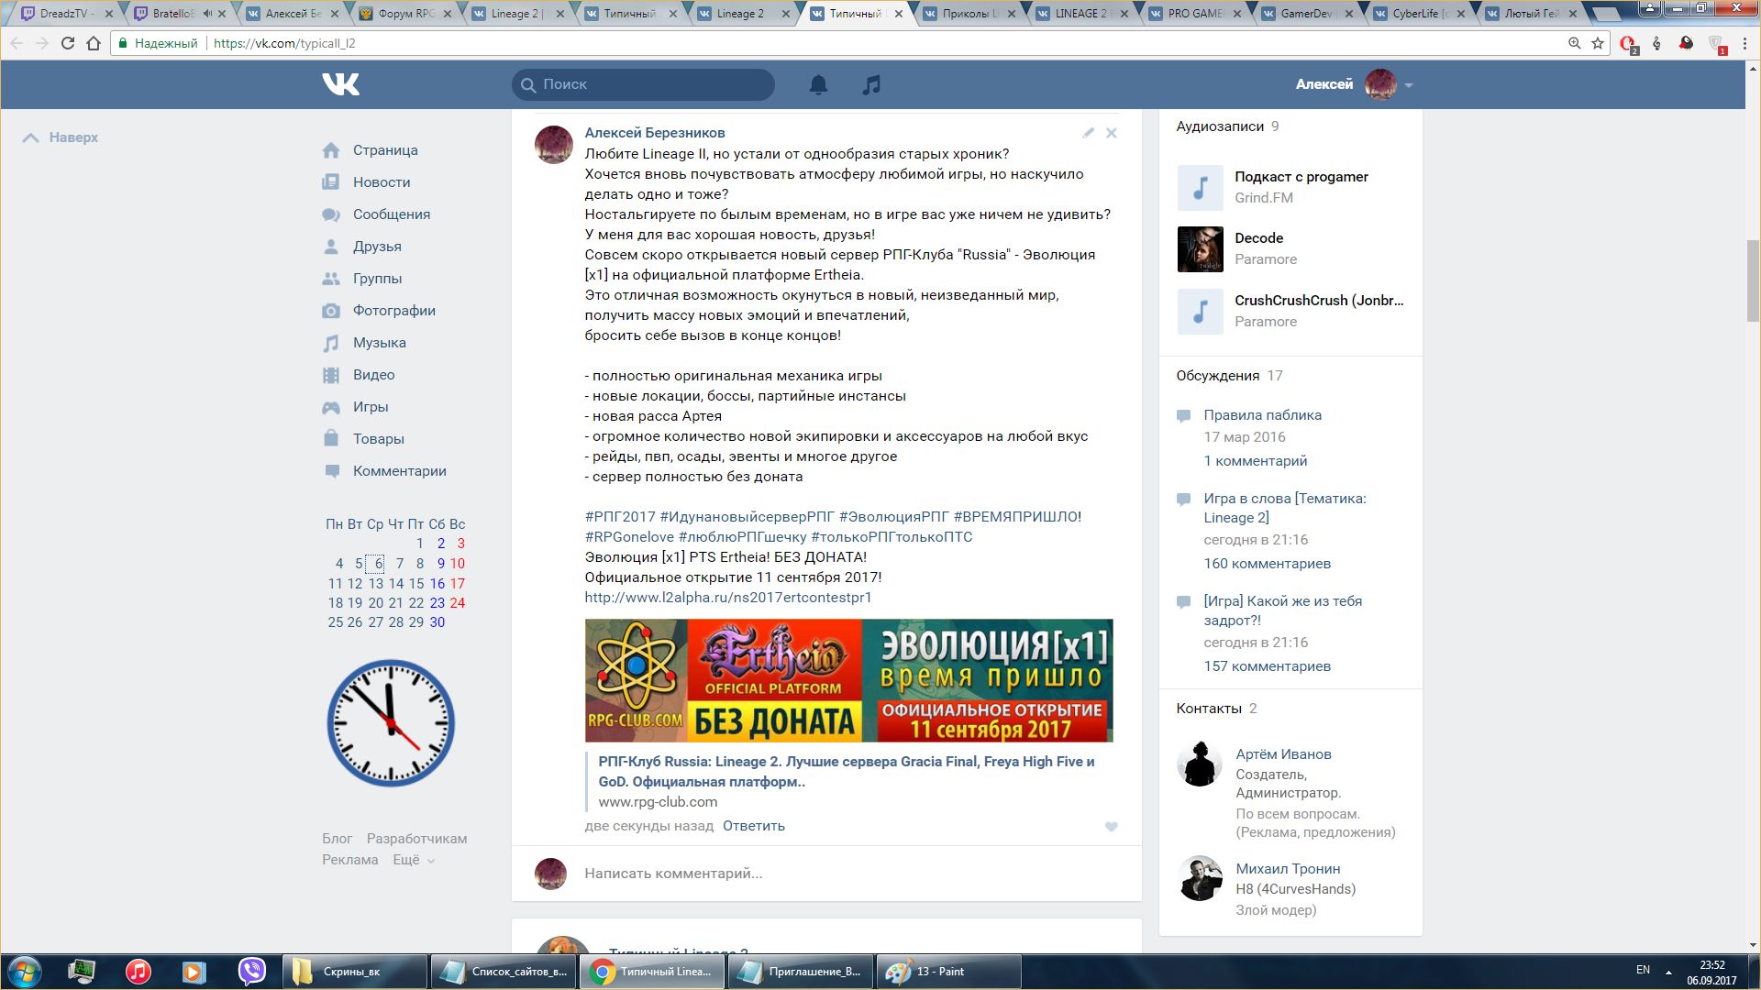Open iTunes from the taskbar
Image resolution: width=1761 pixels, height=990 pixels.
(x=138, y=971)
